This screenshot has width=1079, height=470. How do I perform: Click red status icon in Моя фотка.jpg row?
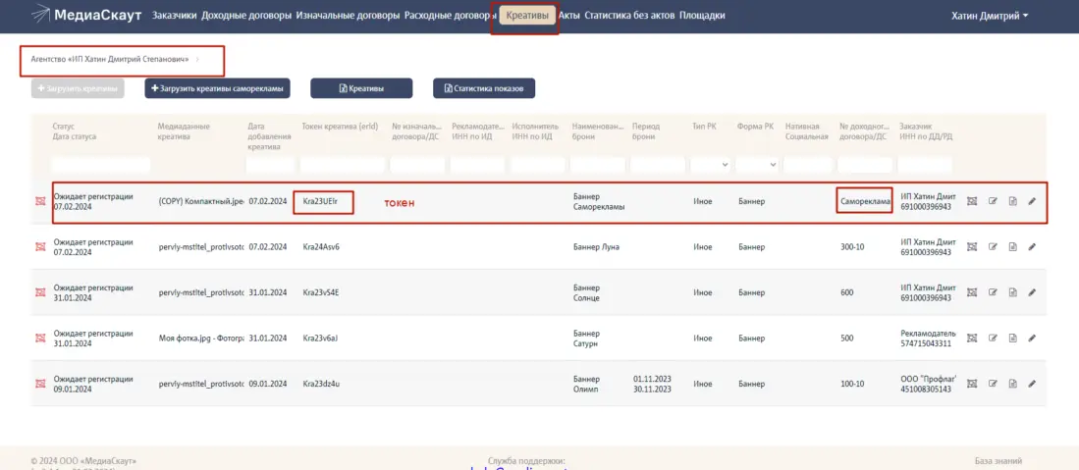click(x=40, y=339)
